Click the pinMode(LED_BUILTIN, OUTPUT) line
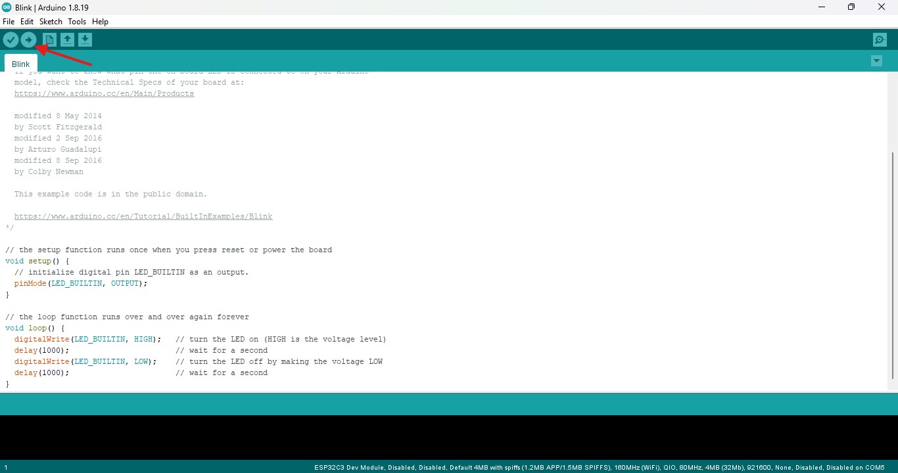 pyautogui.click(x=81, y=283)
